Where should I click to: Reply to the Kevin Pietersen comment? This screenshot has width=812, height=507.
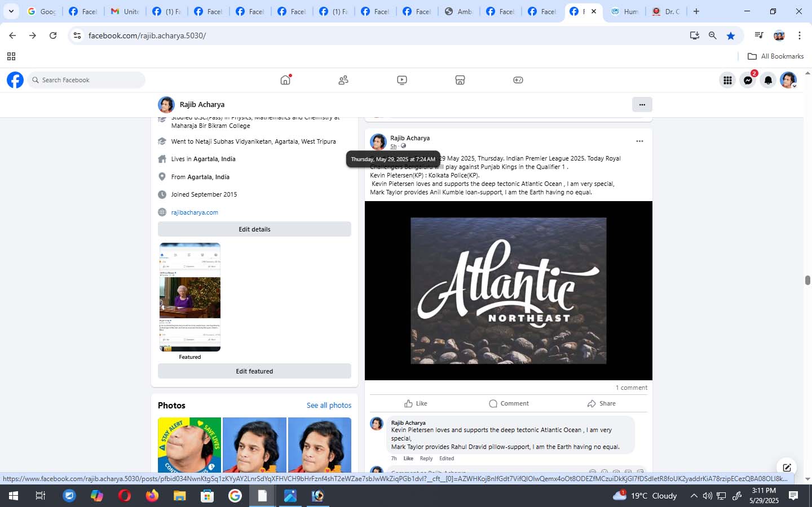[x=426, y=459]
